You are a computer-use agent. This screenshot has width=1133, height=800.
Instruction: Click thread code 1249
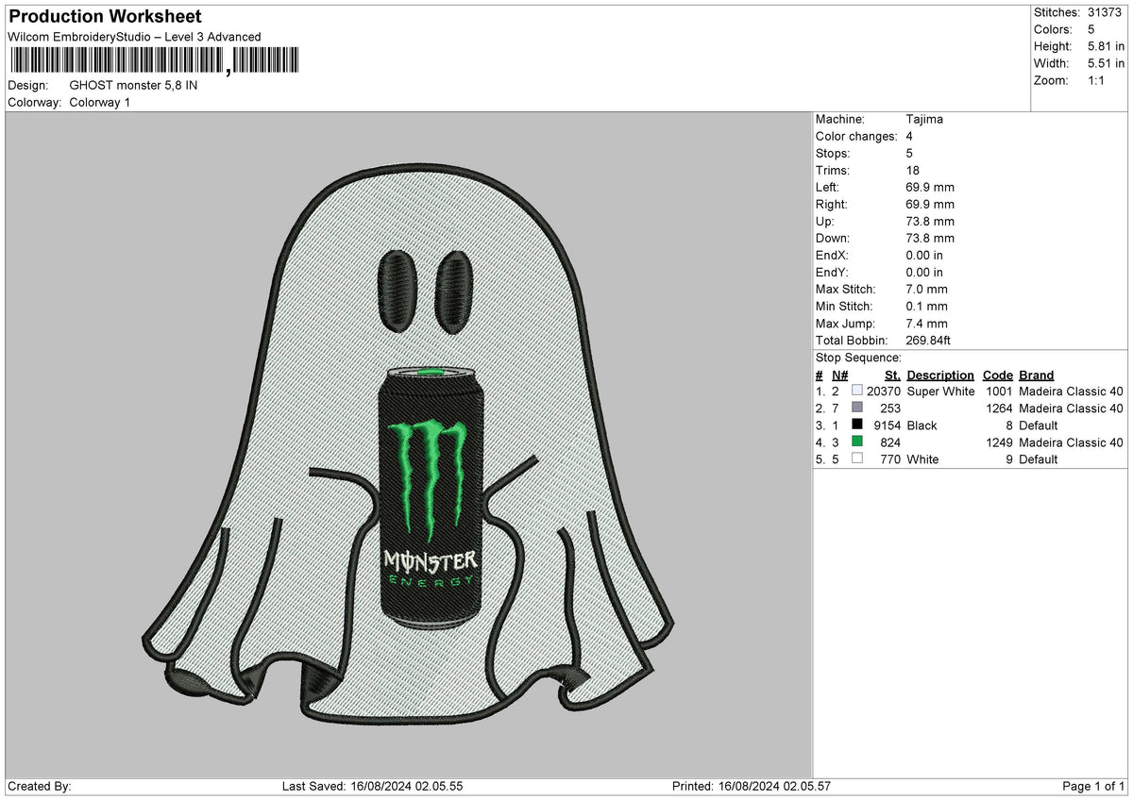tap(999, 442)
